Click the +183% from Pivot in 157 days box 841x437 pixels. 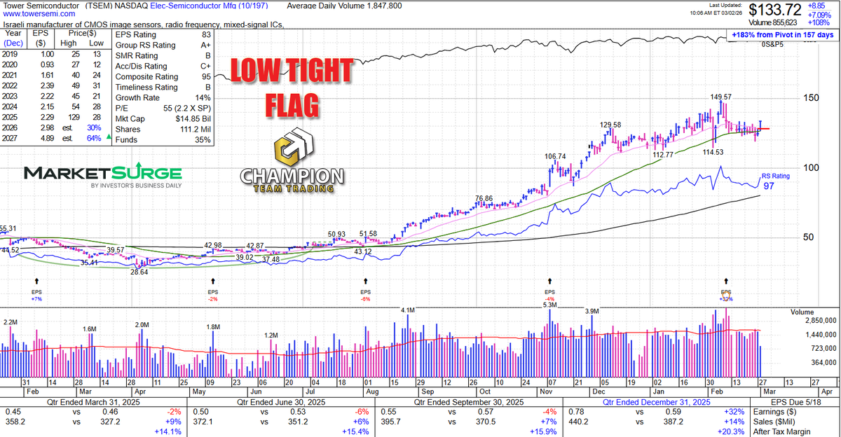pyautogui.click(x=782, y=34)
